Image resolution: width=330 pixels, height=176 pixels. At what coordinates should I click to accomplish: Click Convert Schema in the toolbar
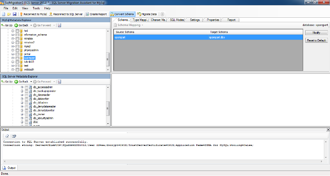(122, 14)
